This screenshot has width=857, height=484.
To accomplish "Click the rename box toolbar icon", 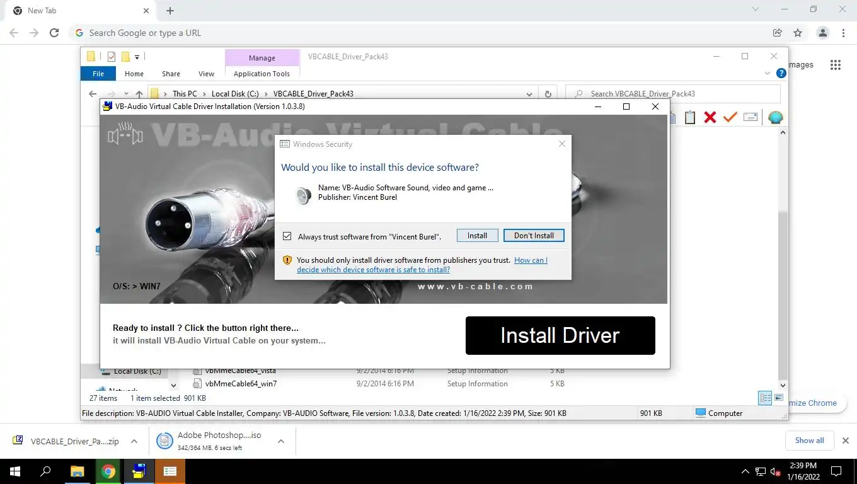I will tap(750, 117).
